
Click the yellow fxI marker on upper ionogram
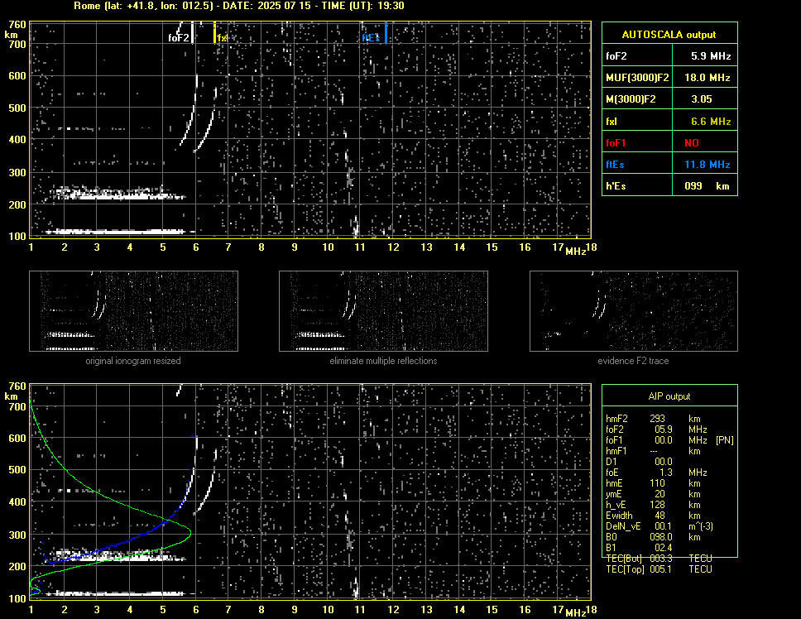[x=214, y=33]
